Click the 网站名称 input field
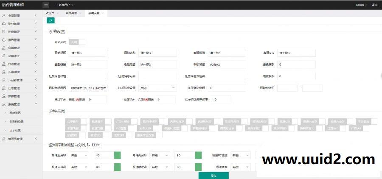382x179 pixels. tap(157, 53)
